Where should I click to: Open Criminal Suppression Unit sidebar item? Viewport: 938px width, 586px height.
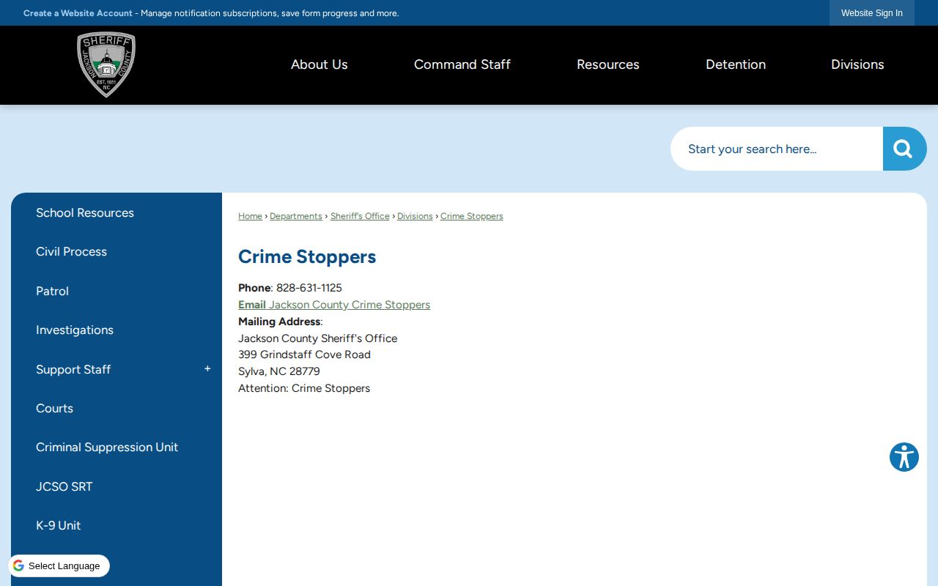pos(117,447)
